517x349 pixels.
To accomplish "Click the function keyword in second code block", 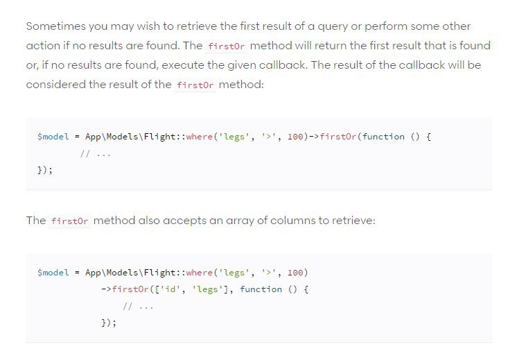I will (x=261, y=289).
